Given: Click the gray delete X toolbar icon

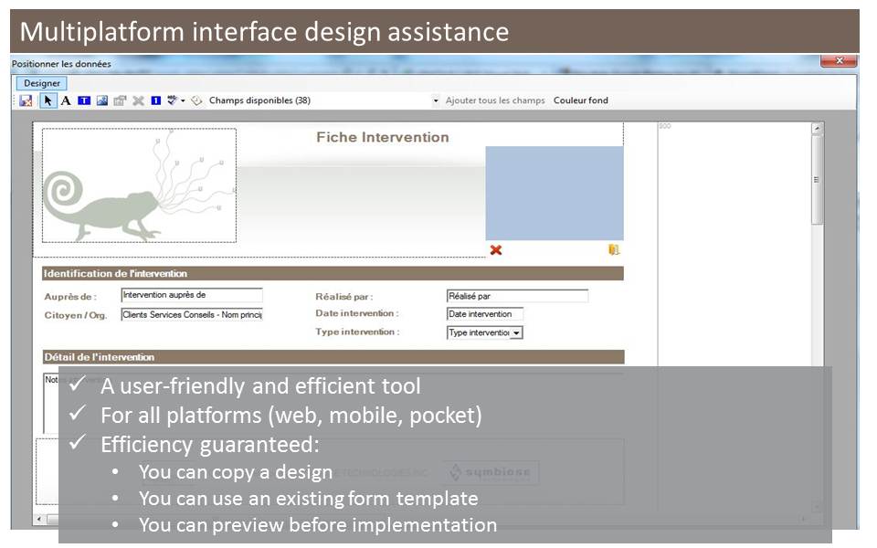Looking at the screenshot, I should point(139,100).
